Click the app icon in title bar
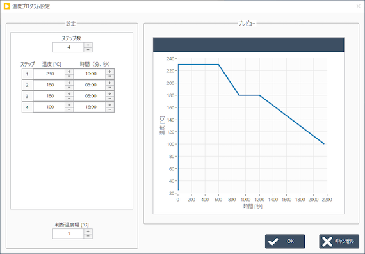Viewport: 365px width, 254px height. click(7, 6)
